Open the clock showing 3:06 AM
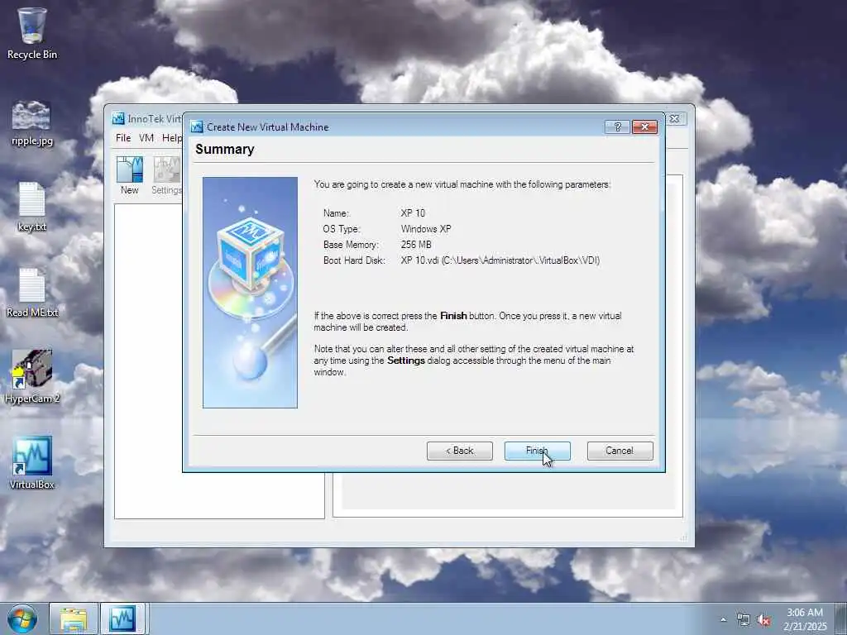This screenshot has height=635, width=847. [805, 619]
